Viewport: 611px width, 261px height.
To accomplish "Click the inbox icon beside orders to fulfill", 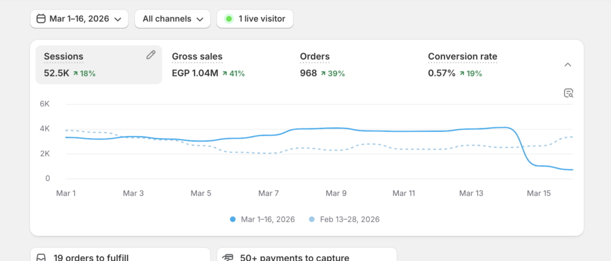I will tap(41, 258).
